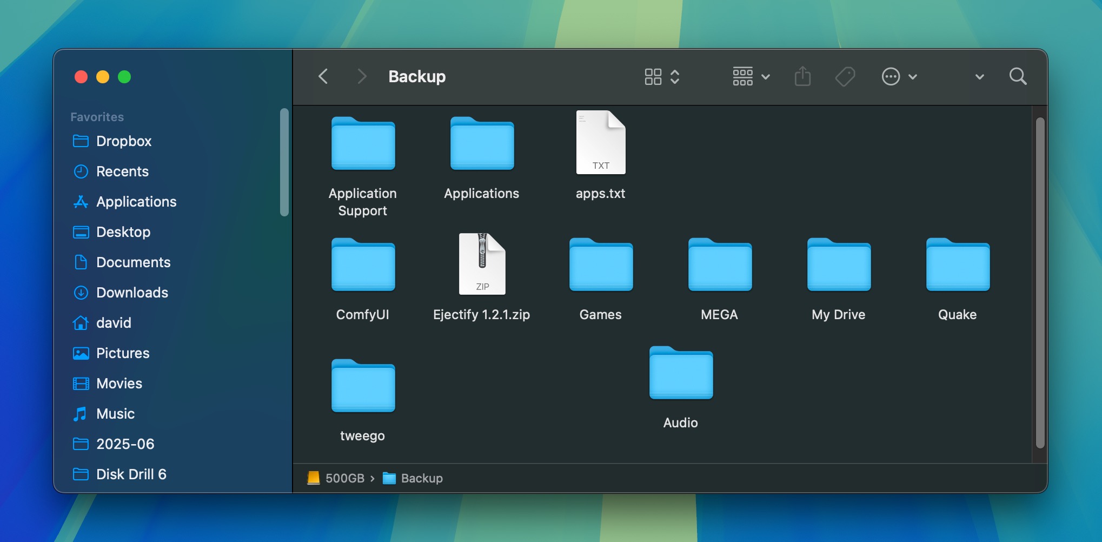This screenshot has width=1102, height=542.
Task: Open the icon size options chevron
Action: 675,76
